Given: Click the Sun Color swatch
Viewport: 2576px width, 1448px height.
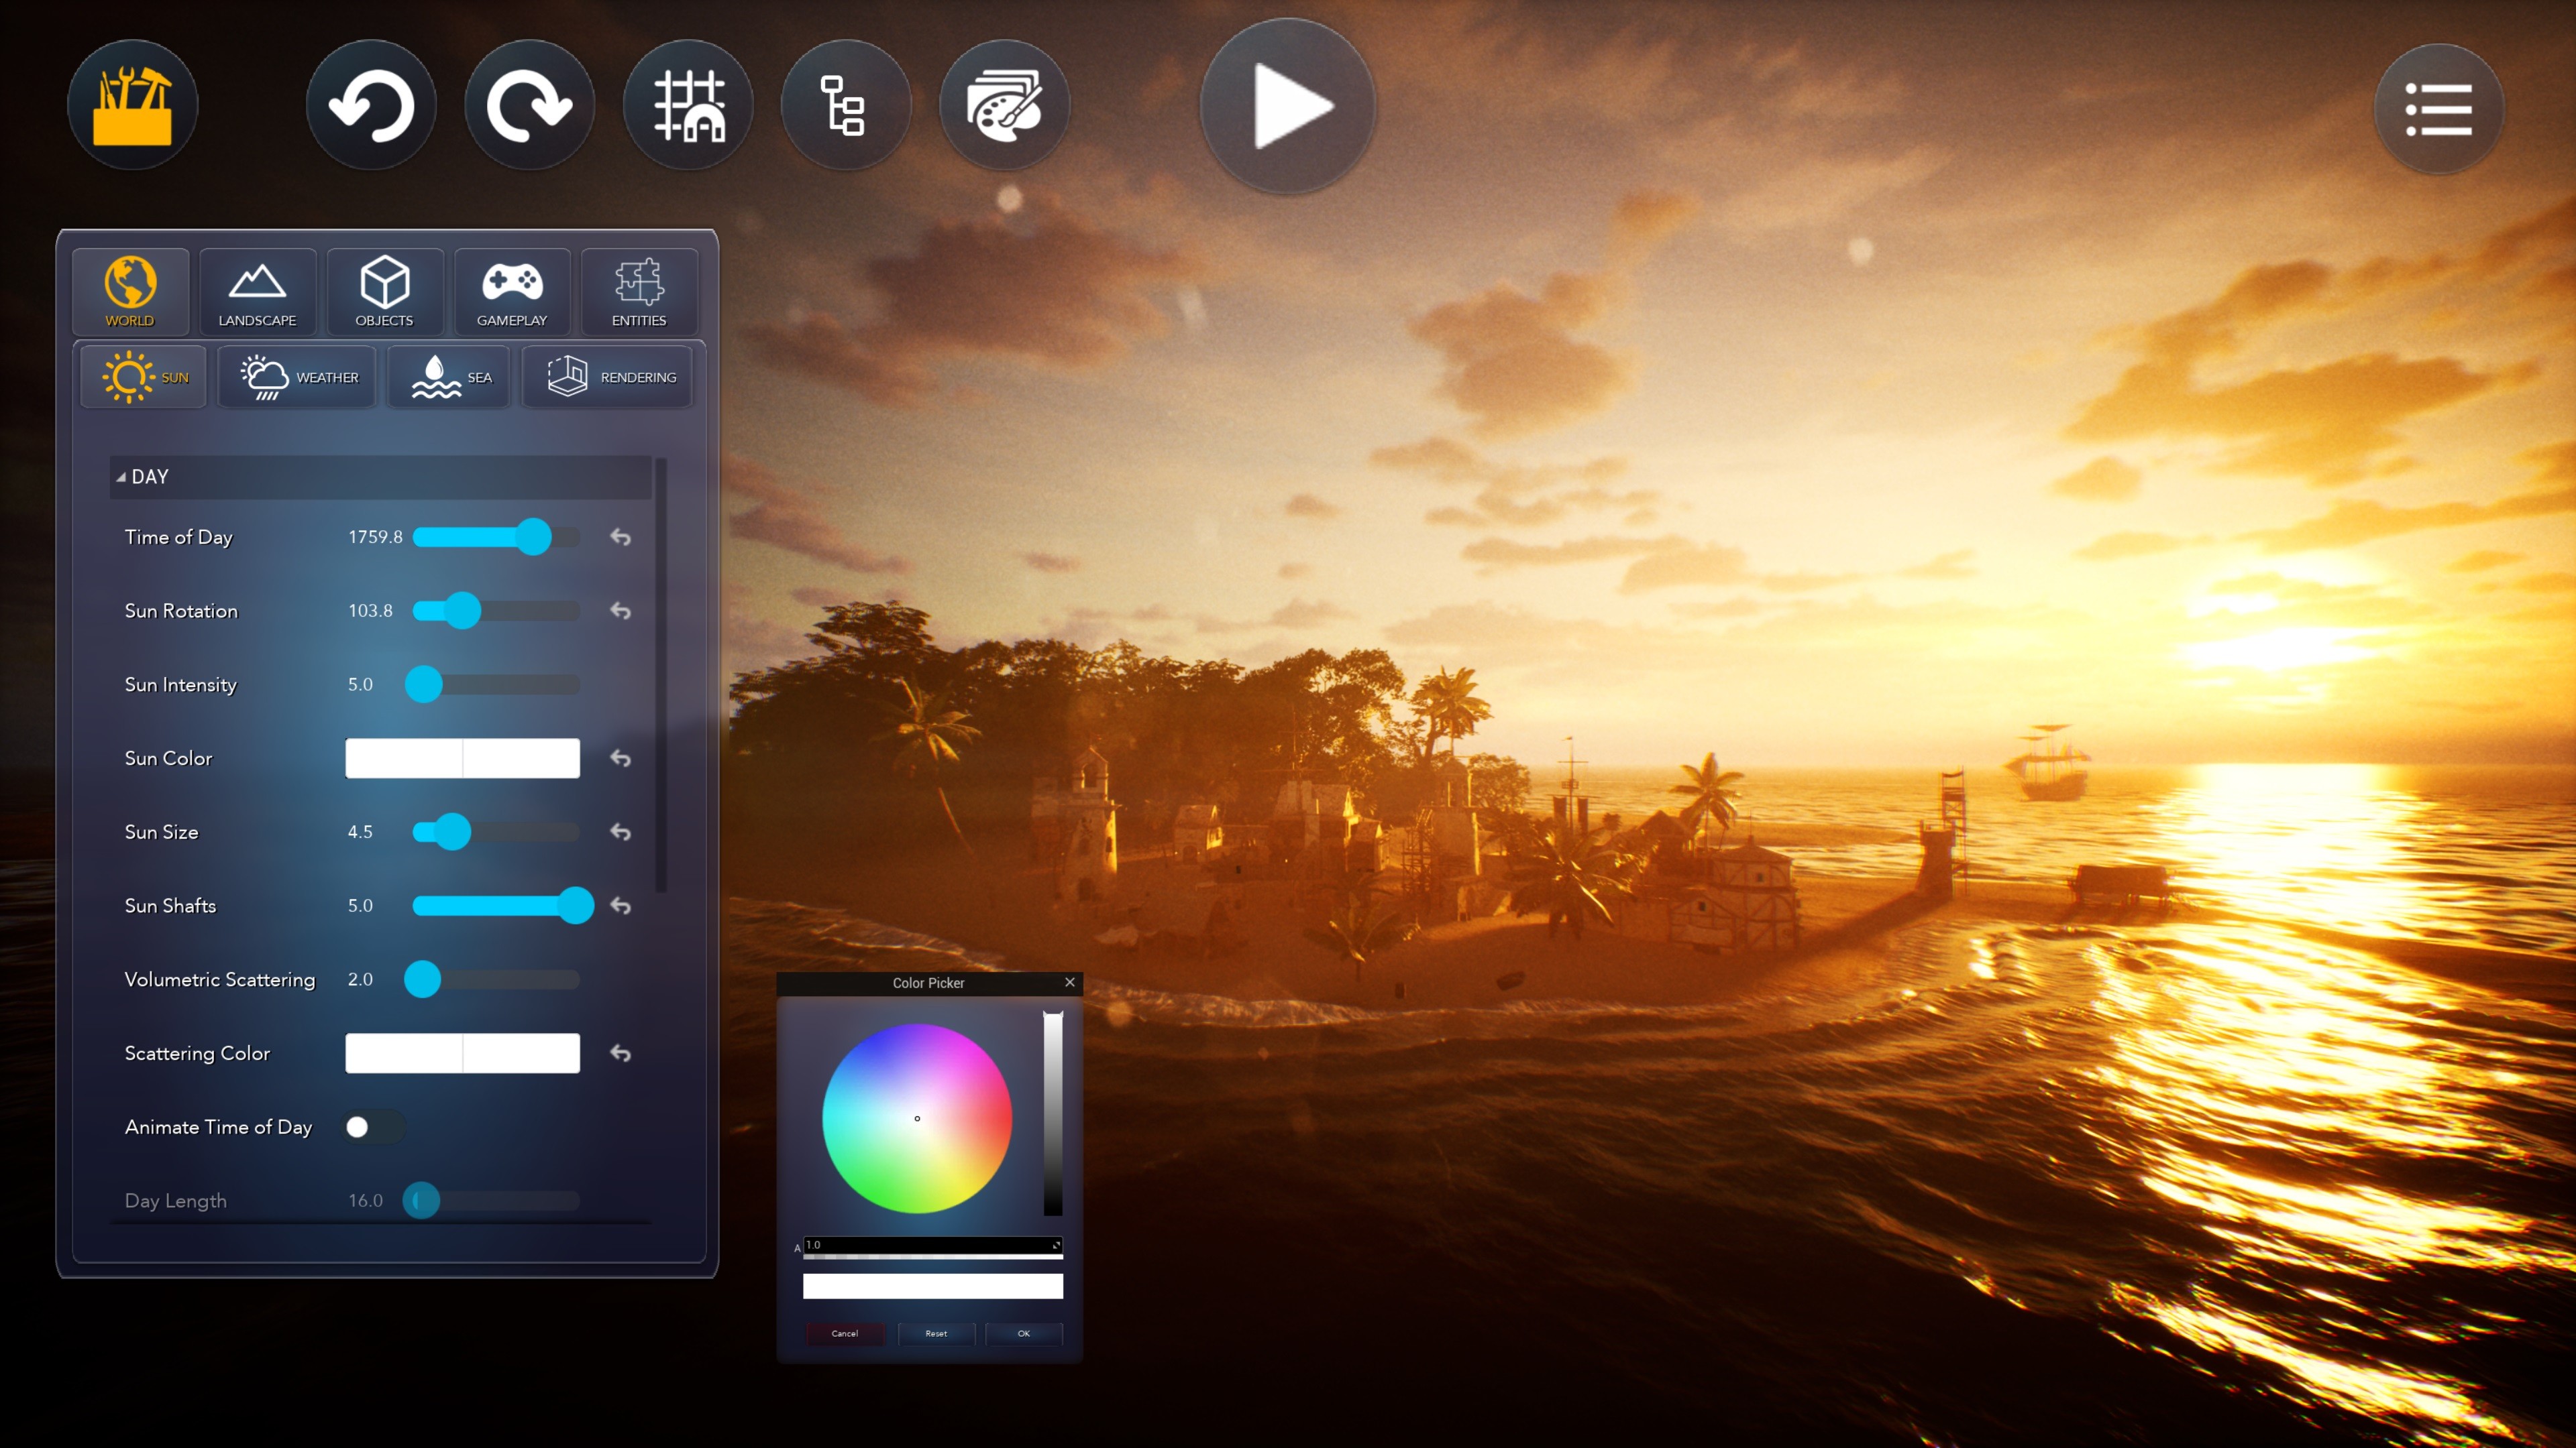Looking at the screenshot, I should pyautogui.click(x=462, y=758).
